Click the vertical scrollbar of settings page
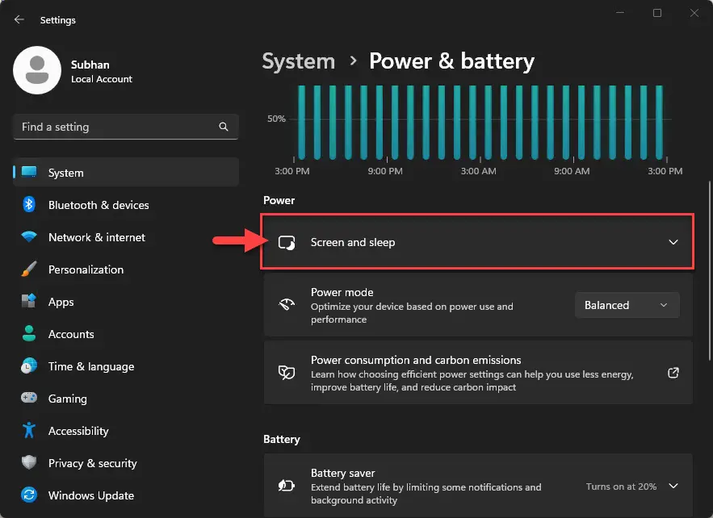The width and height of the screenshot is (713, 518). click(710, 271)
